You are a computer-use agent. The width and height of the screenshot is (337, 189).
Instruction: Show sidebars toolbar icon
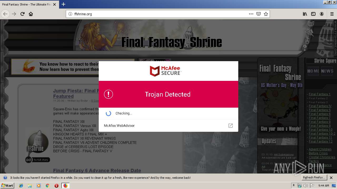point(313,14)
